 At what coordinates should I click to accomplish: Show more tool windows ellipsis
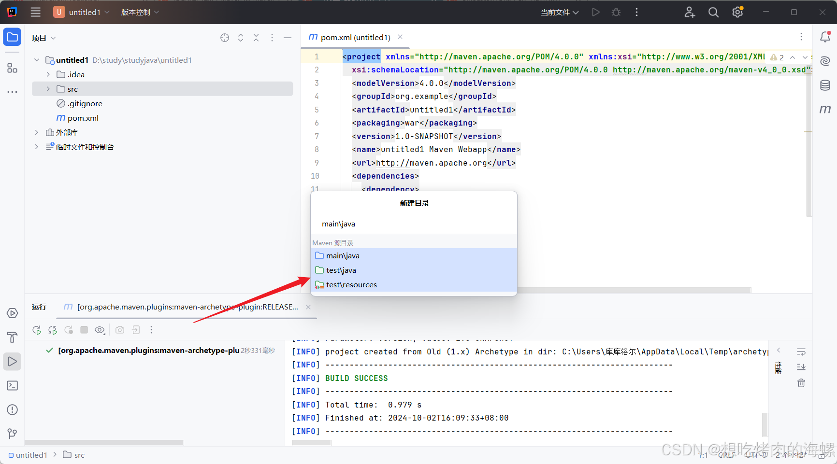click(12, 92)
